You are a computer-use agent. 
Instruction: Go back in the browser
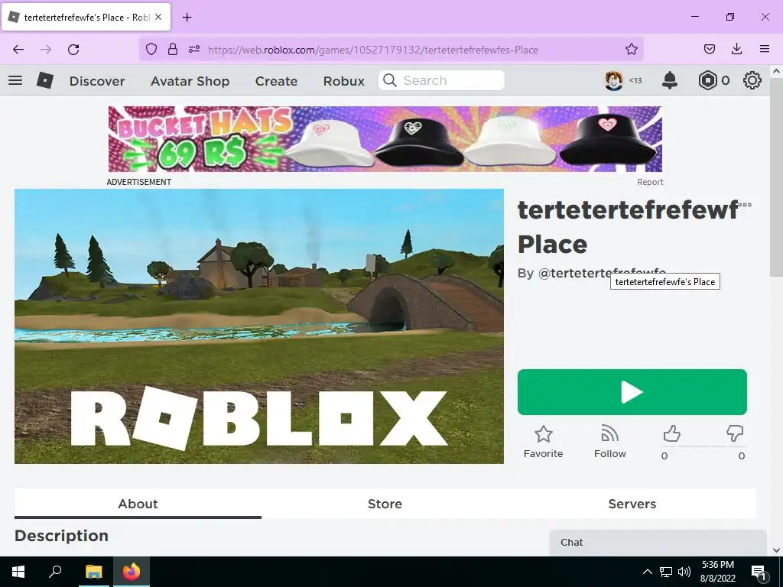click(18, 50)
